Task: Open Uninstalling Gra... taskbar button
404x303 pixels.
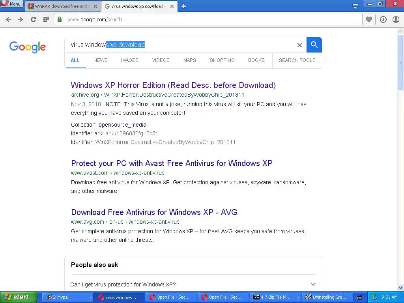Action: tap(327, 297)
